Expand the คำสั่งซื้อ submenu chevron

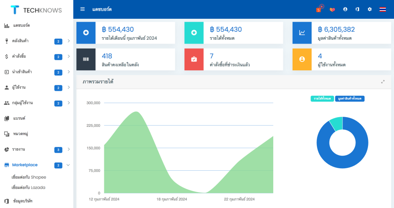click(x=69, y=56)
